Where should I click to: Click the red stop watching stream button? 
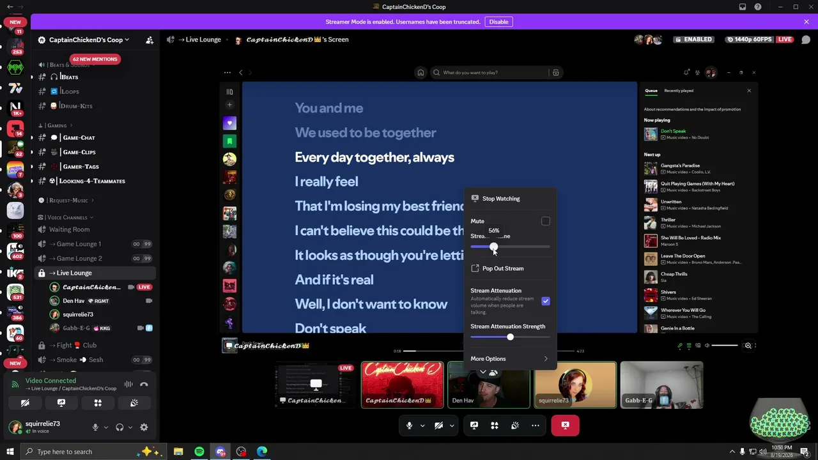click(x=566, y=425)
